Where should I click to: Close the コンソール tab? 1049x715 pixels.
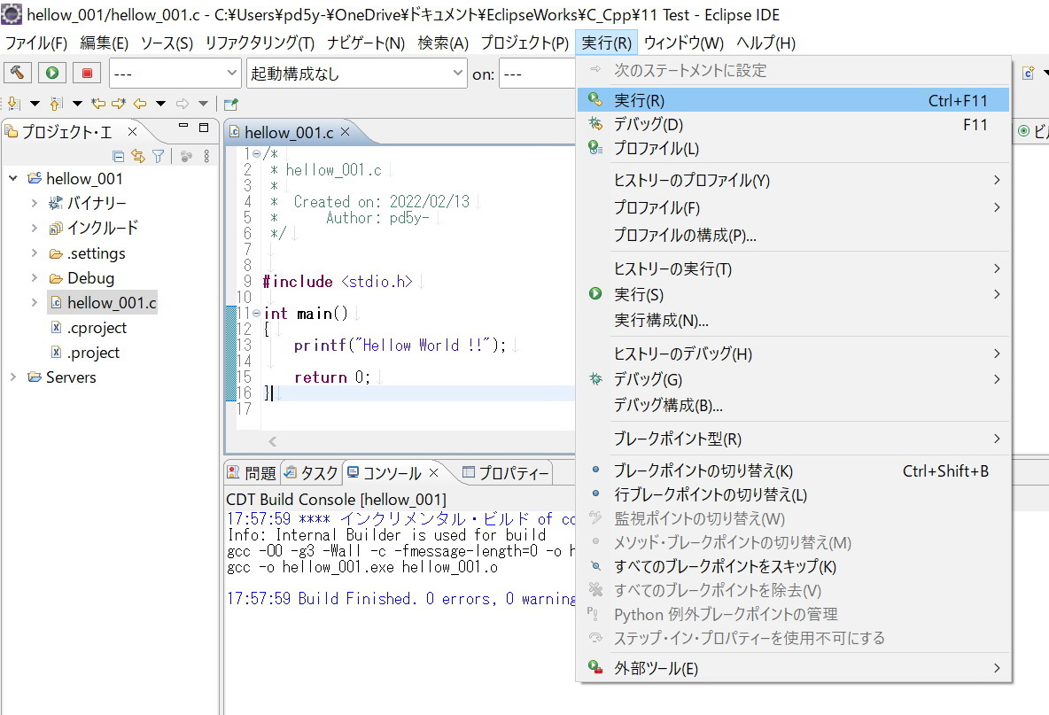[433, 473]
